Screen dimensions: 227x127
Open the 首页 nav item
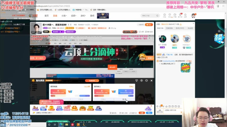tap(46, 16)
